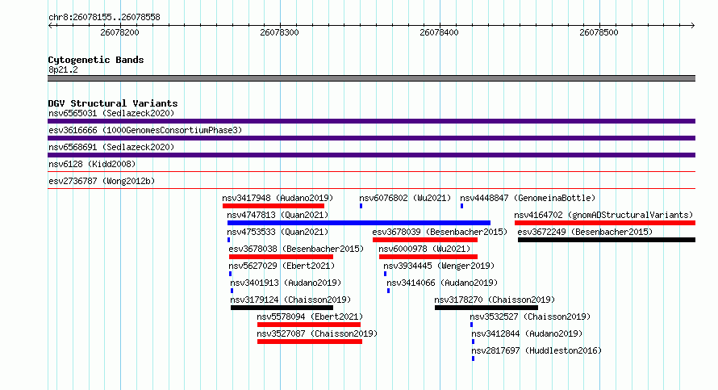718x390 pixels.
Task: Select the red bar under nsv4164702
Action: (x=605, y=223)
